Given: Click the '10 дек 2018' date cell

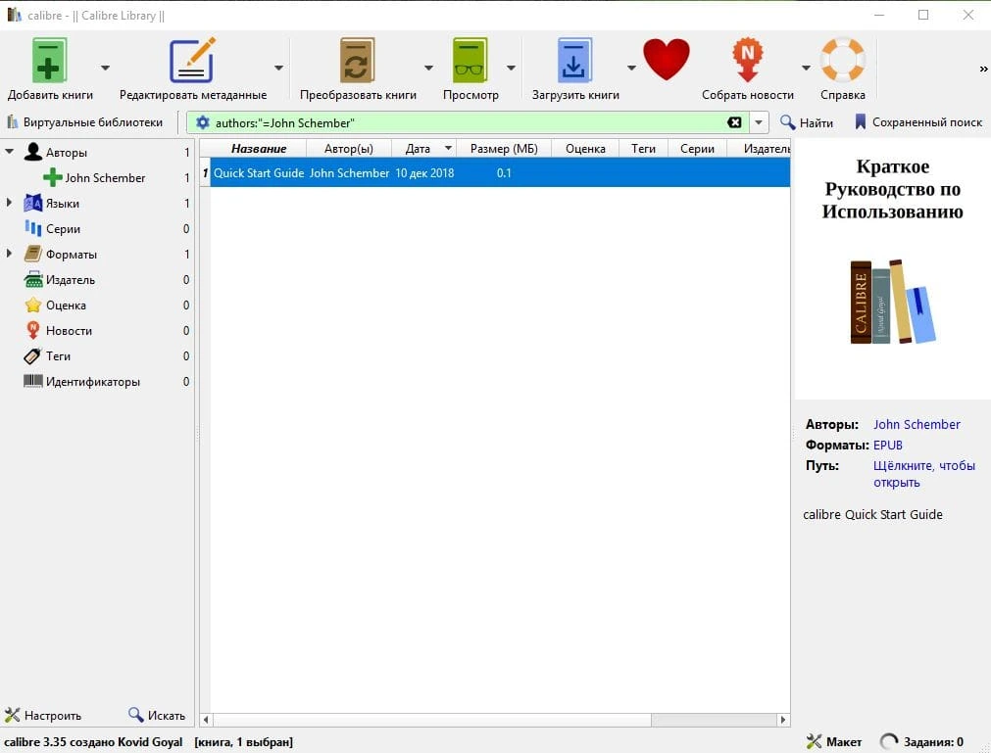Looking at the screenshot, I should click(424, 173).
